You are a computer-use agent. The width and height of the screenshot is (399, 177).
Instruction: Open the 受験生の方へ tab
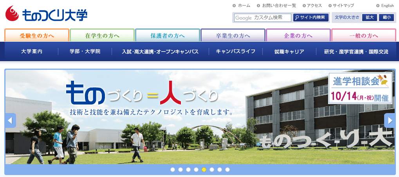pyautogui.click(x=37, y=35)
